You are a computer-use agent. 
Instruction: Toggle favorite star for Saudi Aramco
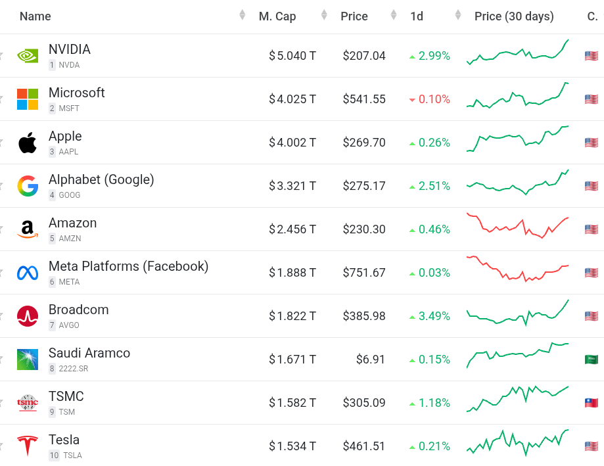[x=2, y=360]
